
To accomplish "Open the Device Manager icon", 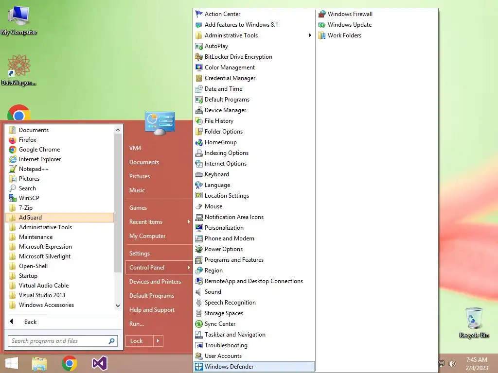I will coord(199,110).
